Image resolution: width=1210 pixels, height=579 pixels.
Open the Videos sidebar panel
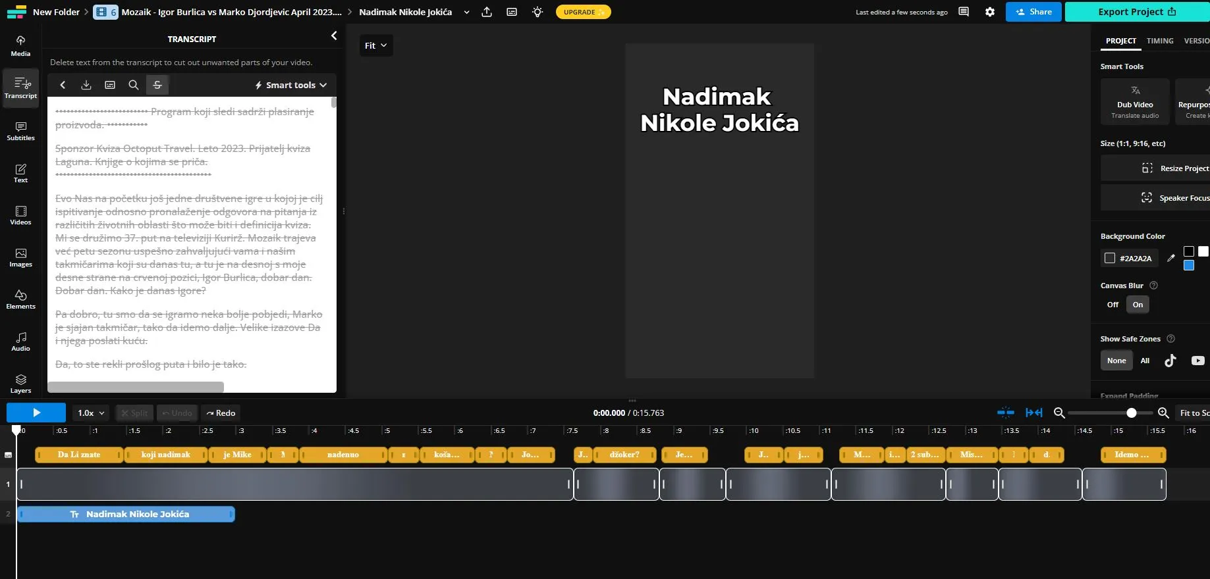point(20,215)
